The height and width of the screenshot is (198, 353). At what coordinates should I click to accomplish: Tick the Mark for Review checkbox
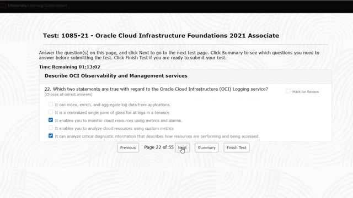point(288,91)
